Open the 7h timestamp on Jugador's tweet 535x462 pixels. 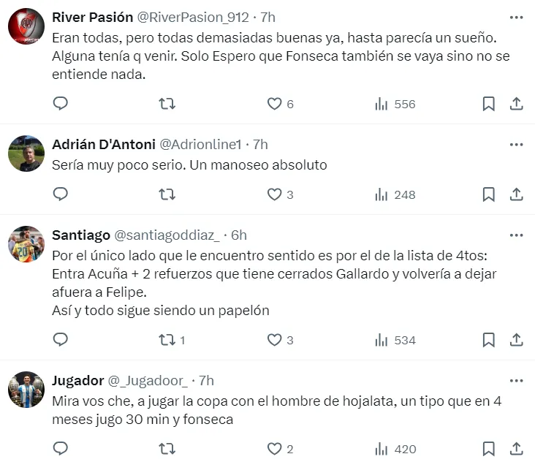[x=206, y=381]
